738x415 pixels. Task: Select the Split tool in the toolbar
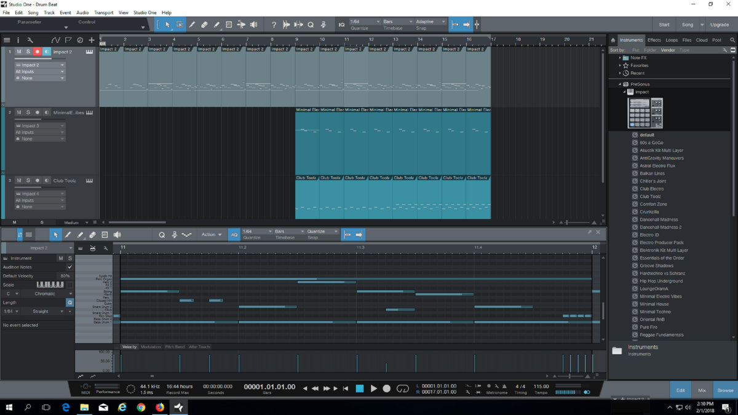(192, 25)
